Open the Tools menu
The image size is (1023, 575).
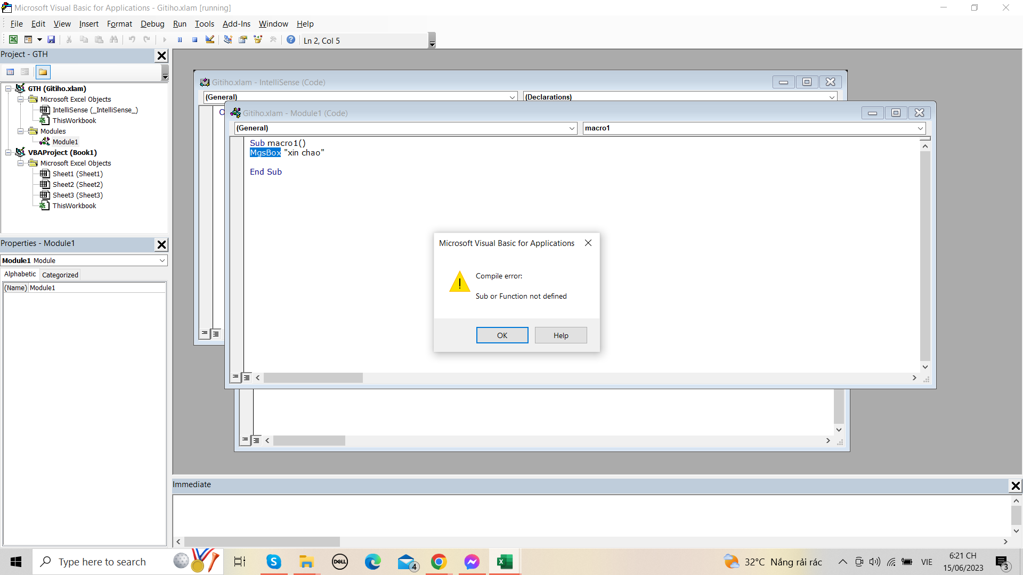204,24
